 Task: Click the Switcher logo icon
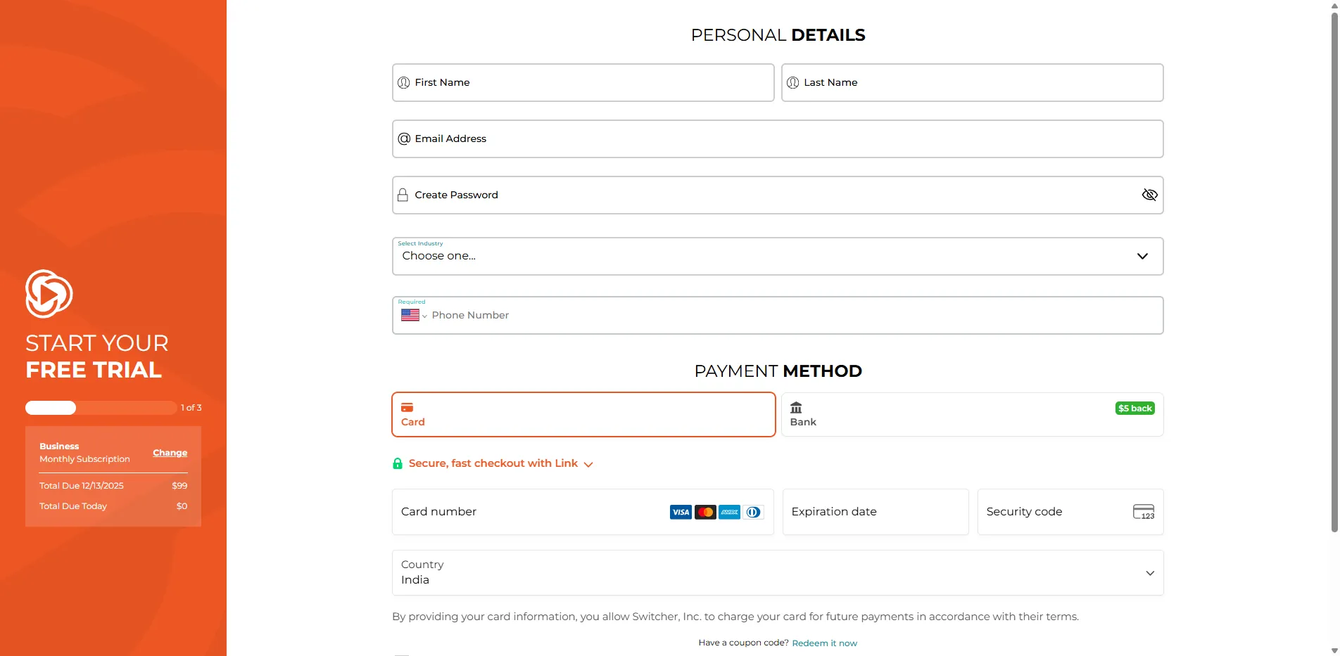(49, 293)
